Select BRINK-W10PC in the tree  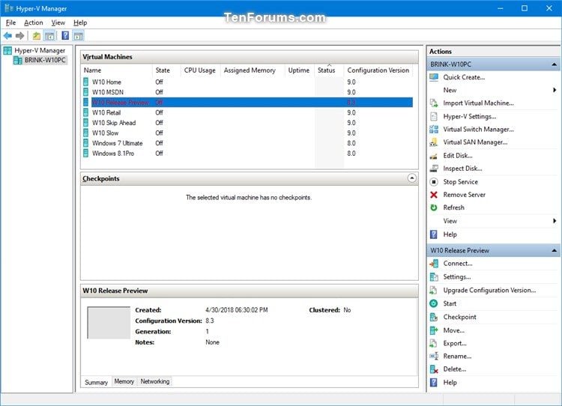[x=45, y=60]
